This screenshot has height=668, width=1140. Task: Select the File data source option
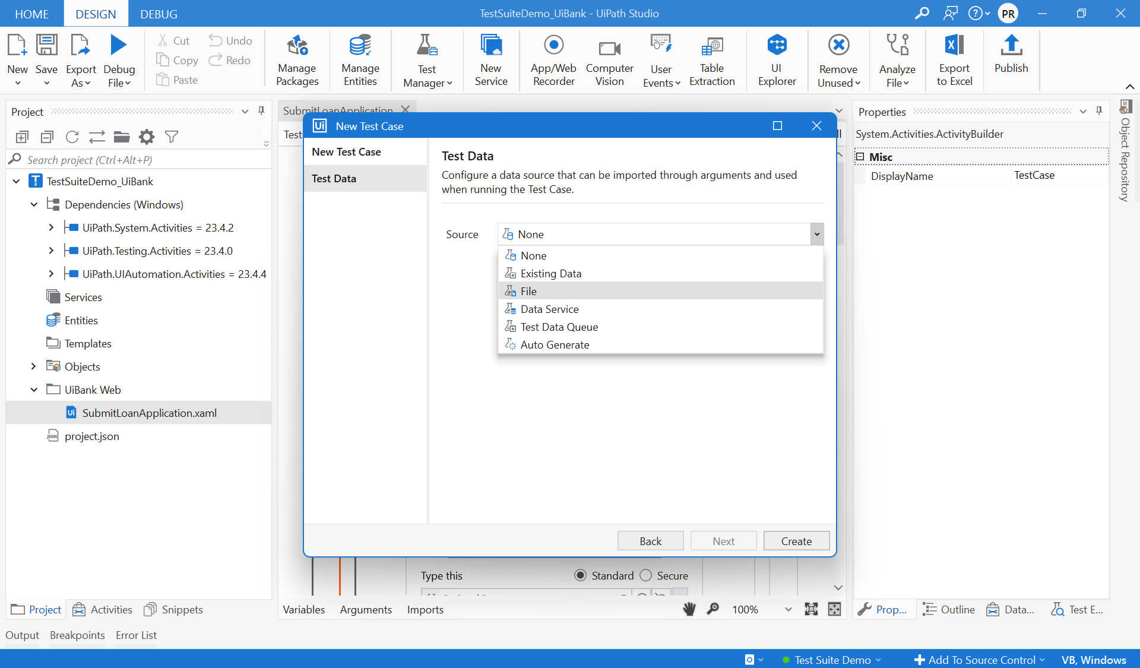coord(527,291)
